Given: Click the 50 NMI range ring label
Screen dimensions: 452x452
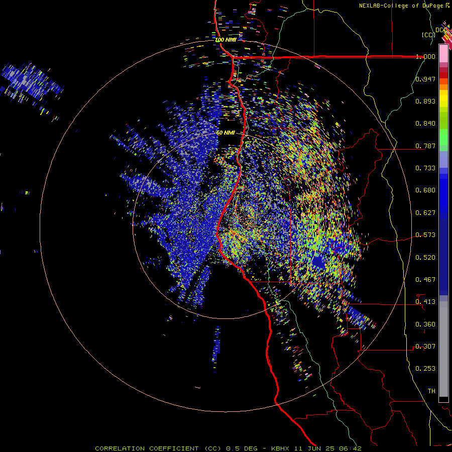Looking at the screenshot, I should pyautogui.click(x=225, y=133).
